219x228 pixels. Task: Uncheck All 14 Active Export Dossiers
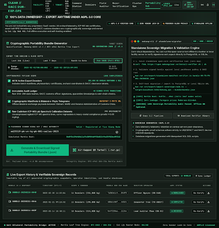pyautogui.click(x=9, y=81)
